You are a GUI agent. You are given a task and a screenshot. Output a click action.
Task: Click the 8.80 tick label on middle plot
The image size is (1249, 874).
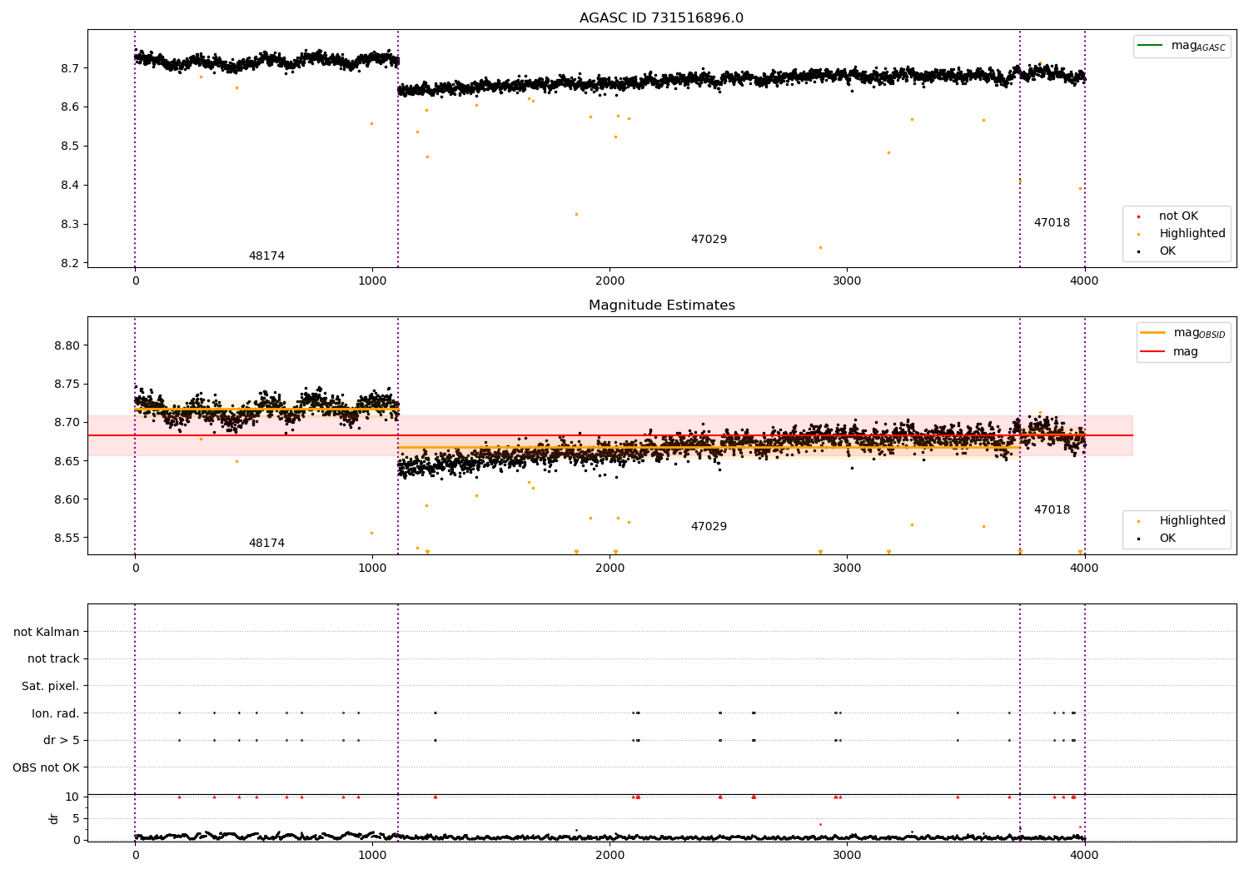pos(66,346)
